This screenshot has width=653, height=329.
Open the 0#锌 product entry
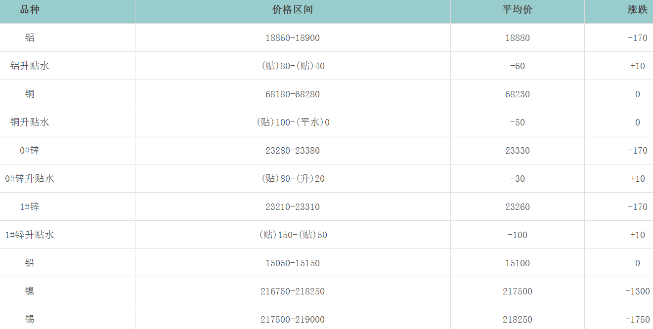click(x=30, y=151)
